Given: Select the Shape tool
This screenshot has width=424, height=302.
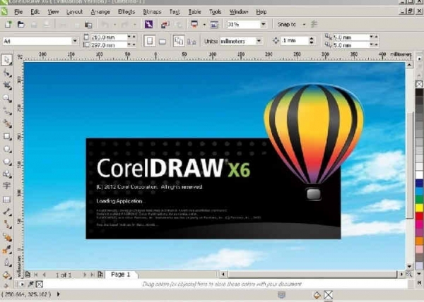Looking at the screenshot, I should [x=7, y=73].
